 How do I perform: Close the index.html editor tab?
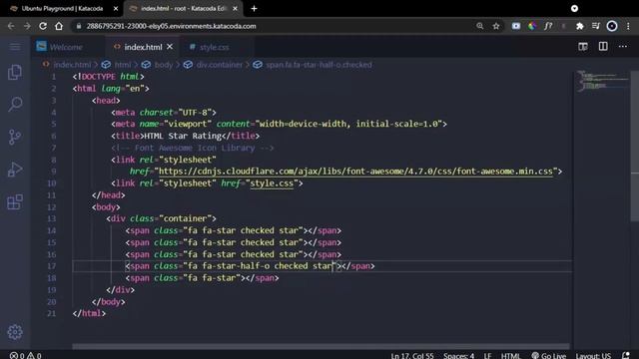pyautogui.click(x=170, y=47)
